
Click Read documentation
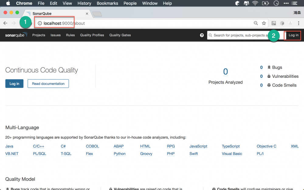[48, 83]
